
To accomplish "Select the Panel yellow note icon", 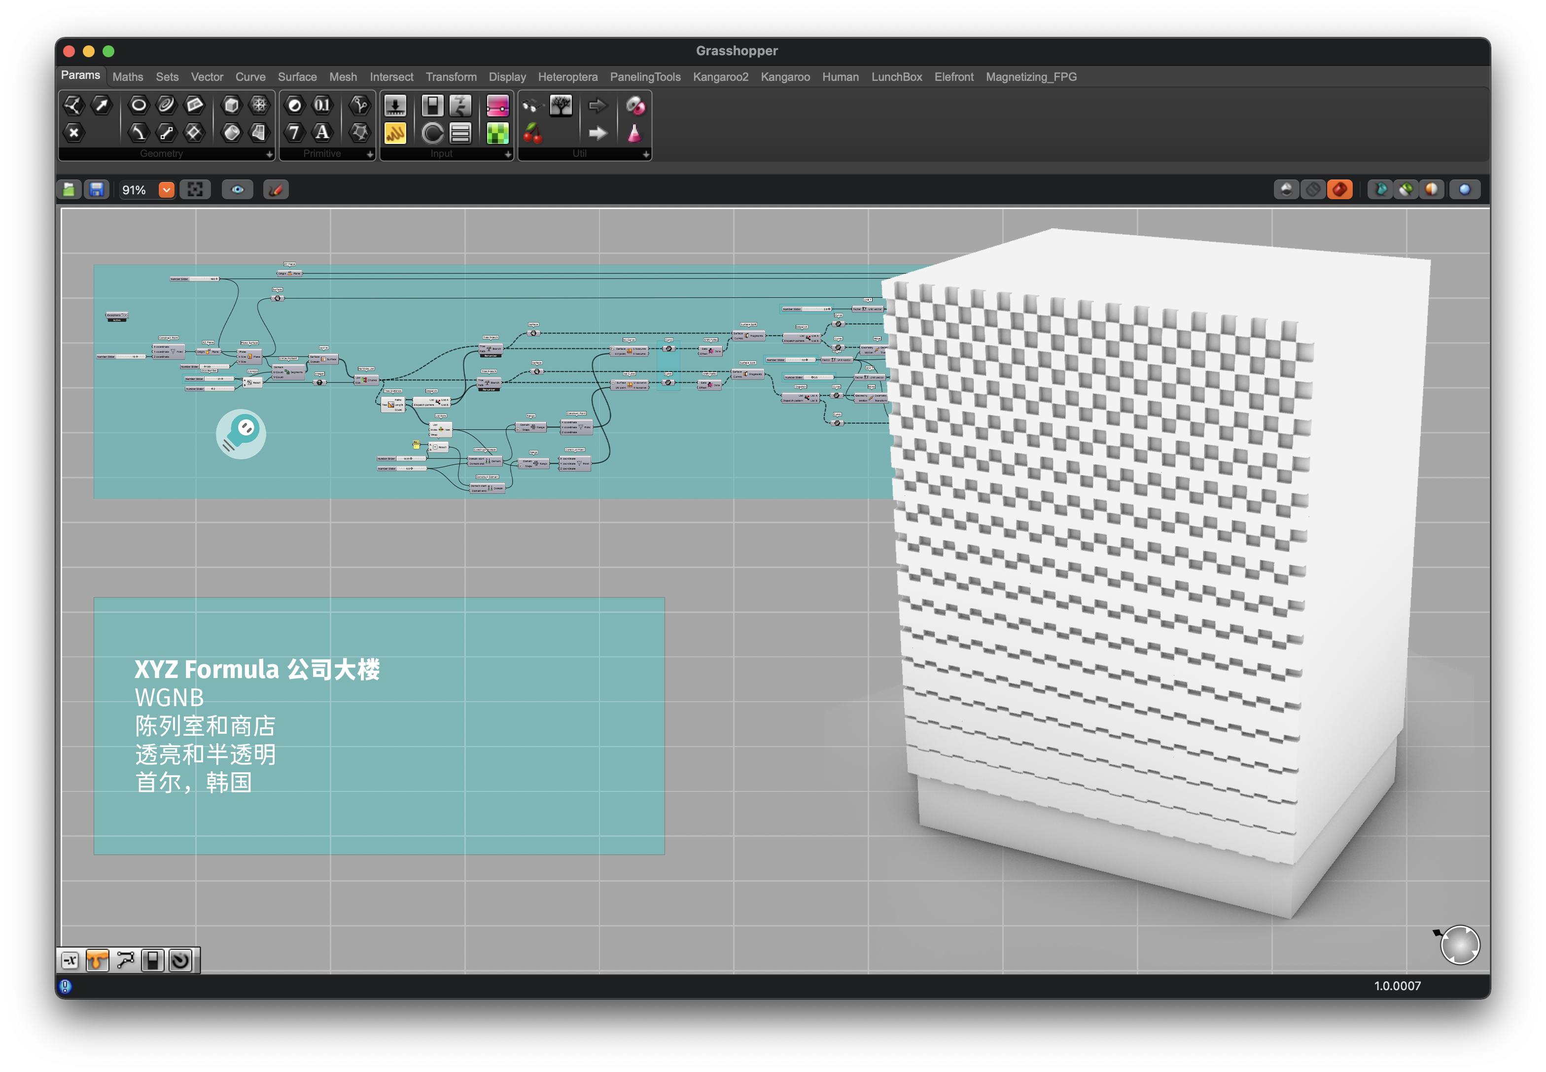I will pyautogui.click(x=395, y=133).
